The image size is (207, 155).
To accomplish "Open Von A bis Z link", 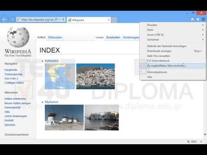I will click(11, 78).
